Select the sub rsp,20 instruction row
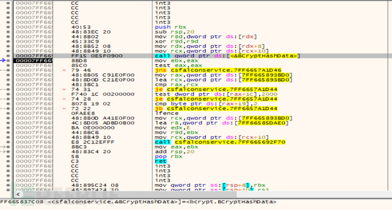 point(200,32)
